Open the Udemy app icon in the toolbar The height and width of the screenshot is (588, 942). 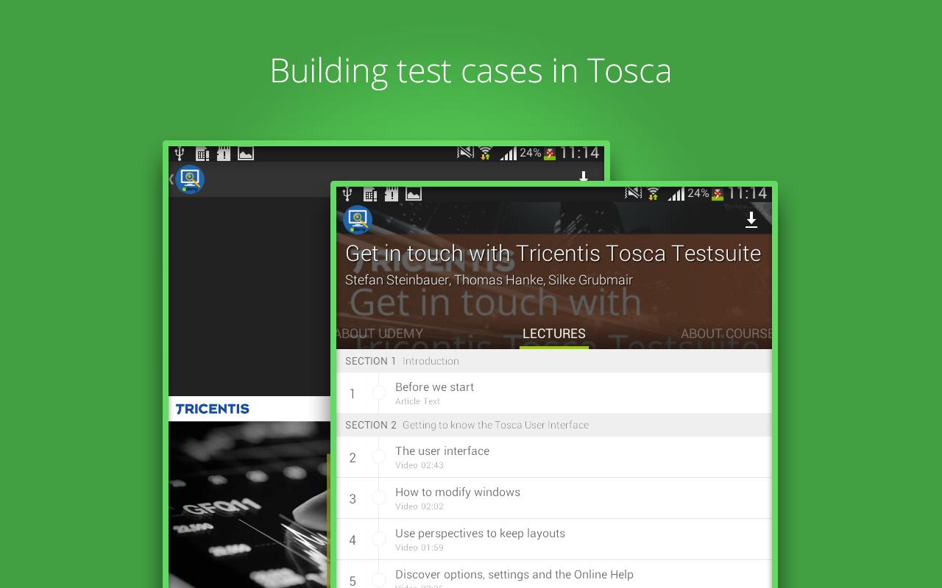click(357, 220)
